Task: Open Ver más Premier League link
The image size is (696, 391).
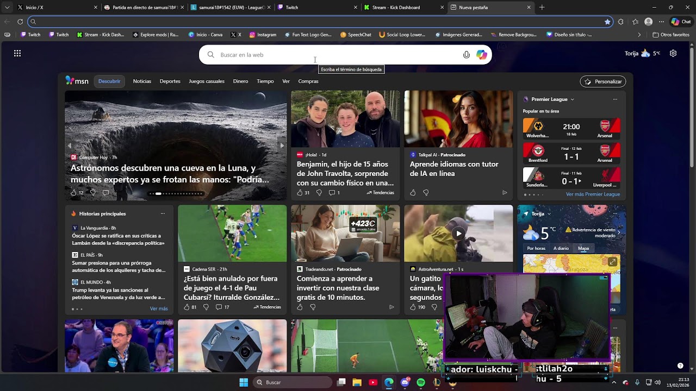Action: (x=593, y=194)
